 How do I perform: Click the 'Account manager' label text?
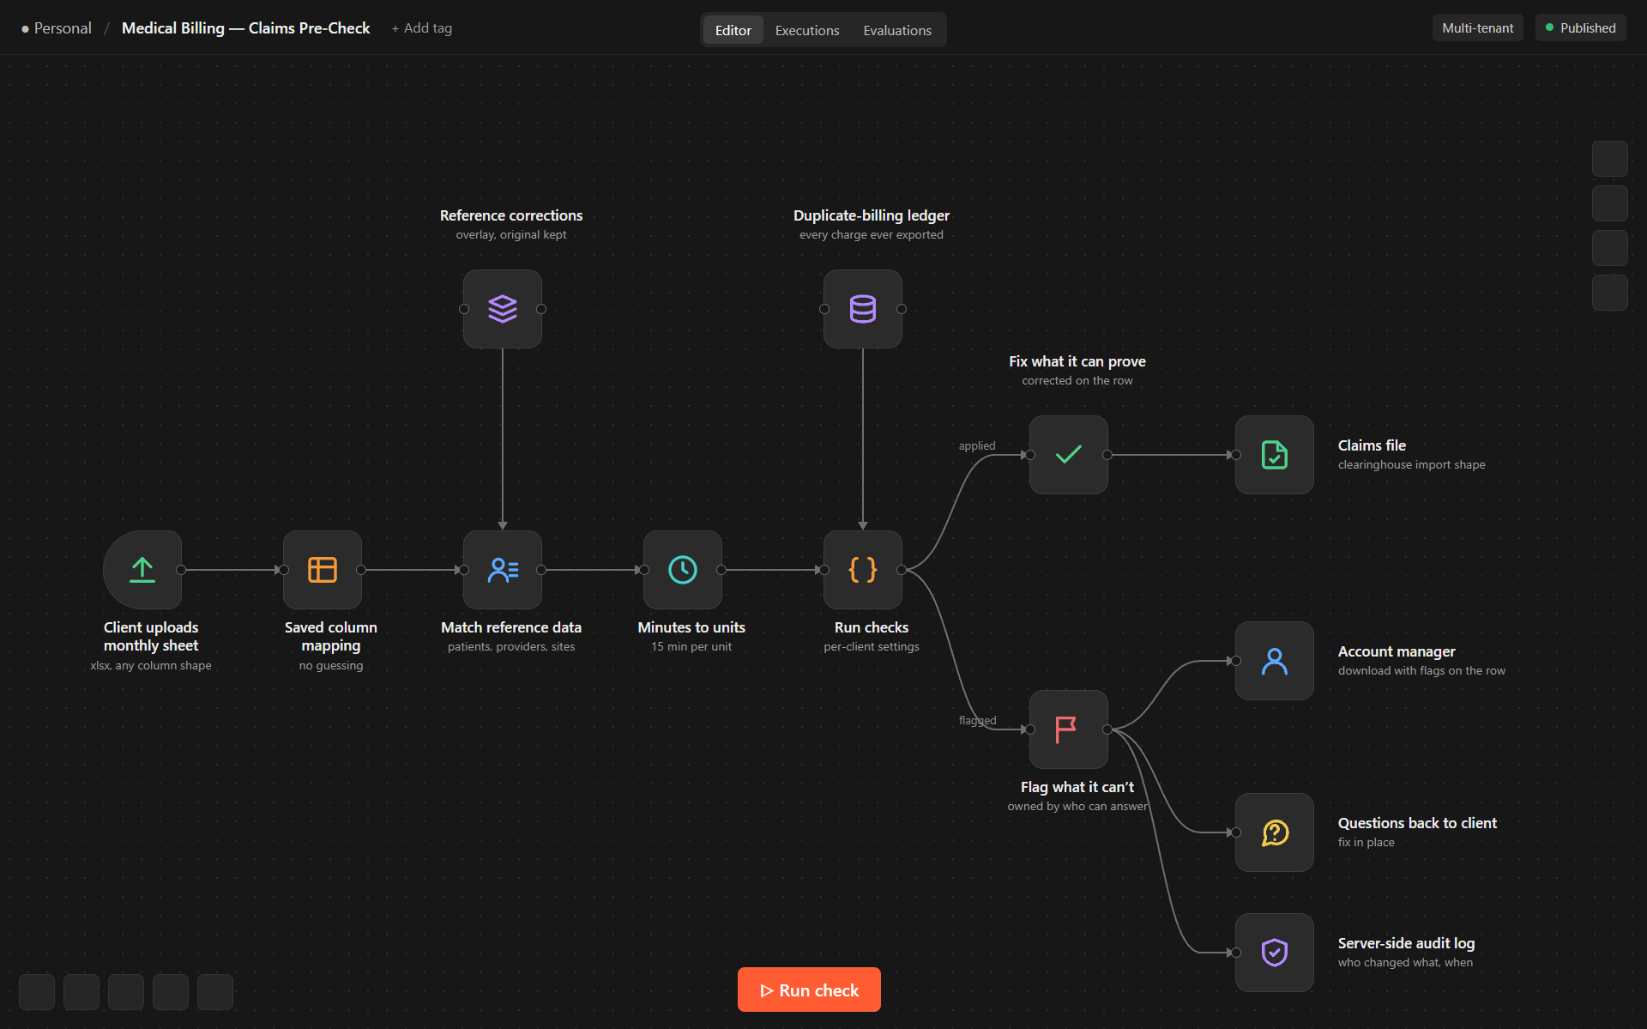tap(1397, 651)
